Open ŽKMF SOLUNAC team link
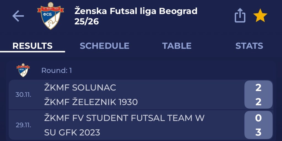282x141 pixels. (80, 88)
